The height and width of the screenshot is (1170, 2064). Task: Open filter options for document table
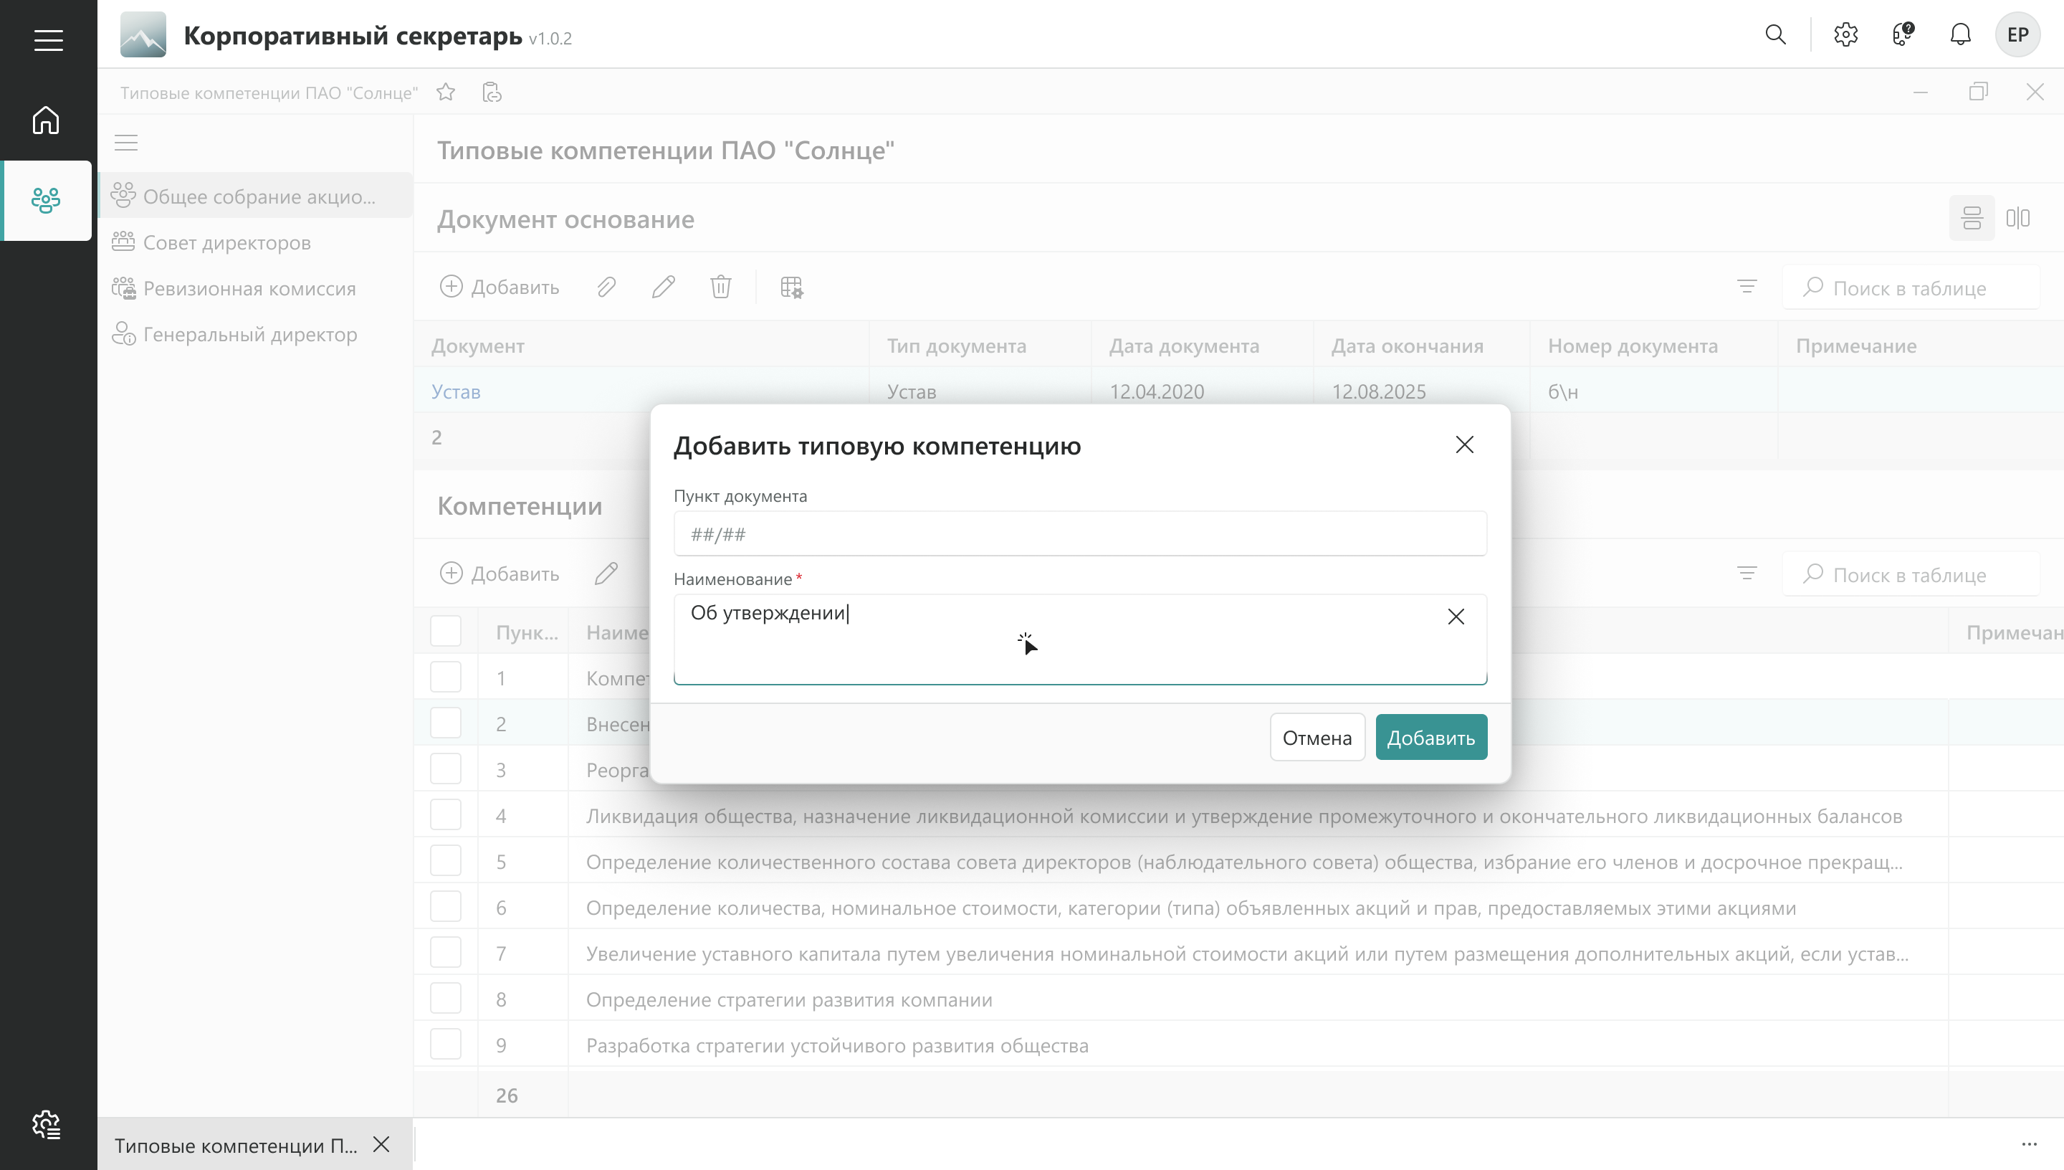(1746, 287)
